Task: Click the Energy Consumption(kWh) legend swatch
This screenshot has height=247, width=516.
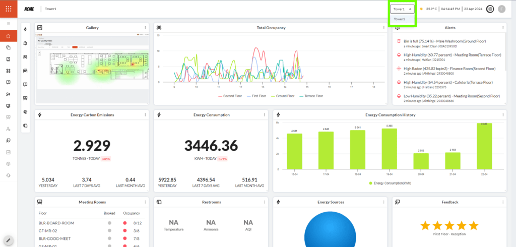Action: pyautogui.click(x=371, y=183)
